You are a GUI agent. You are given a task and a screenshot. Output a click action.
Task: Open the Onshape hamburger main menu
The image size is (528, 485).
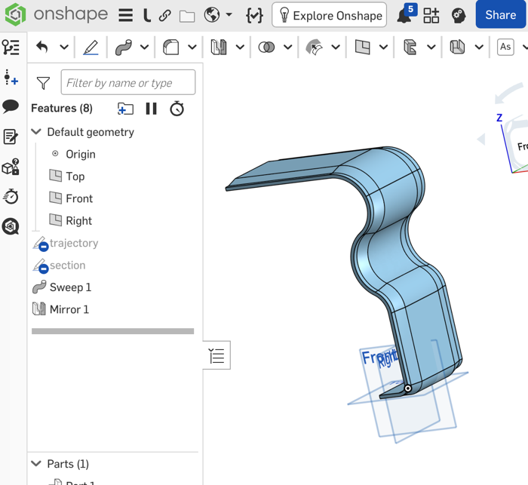point(125,15)
